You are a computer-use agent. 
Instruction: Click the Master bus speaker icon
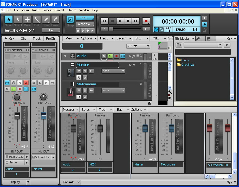[x=70, y=73]
